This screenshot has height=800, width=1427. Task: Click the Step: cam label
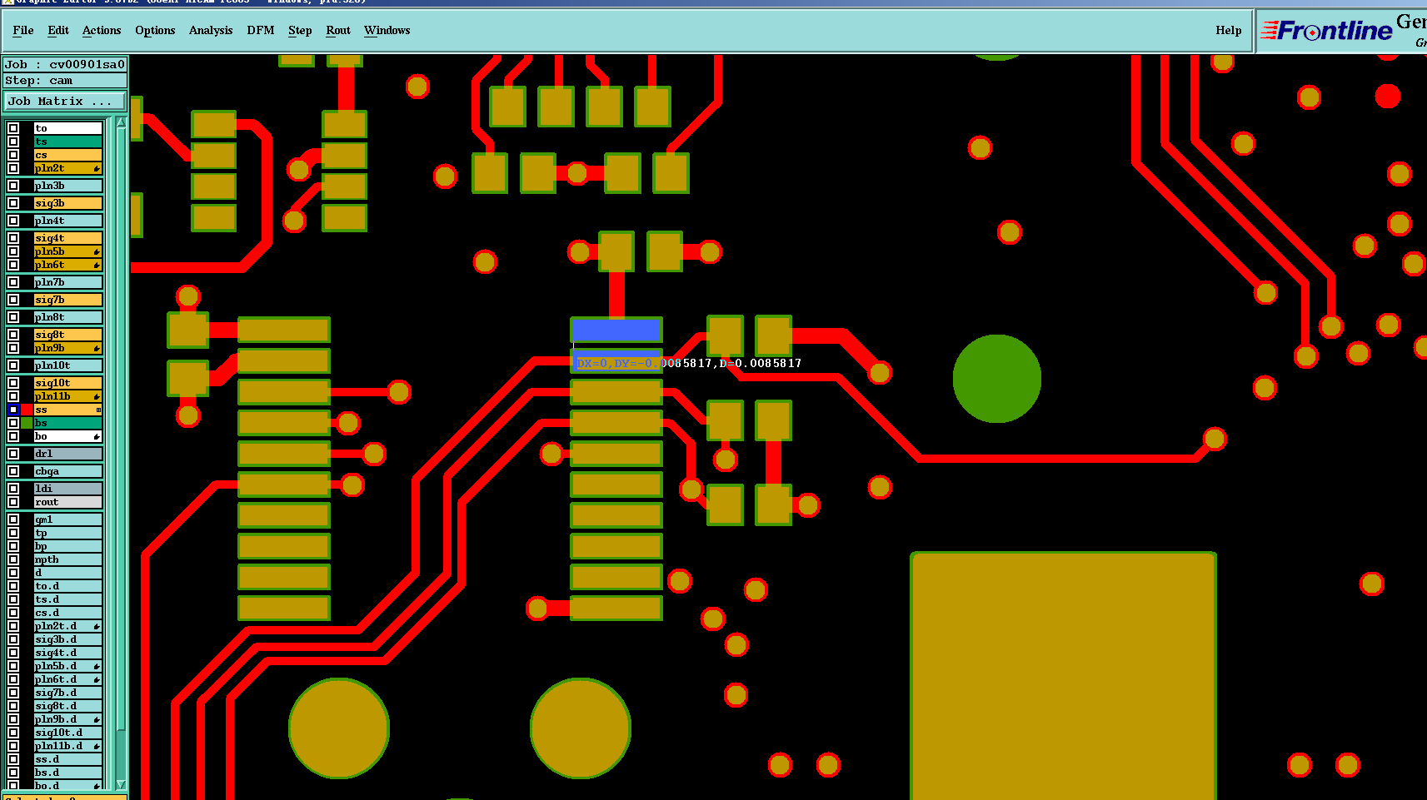[x=65, y=81]
